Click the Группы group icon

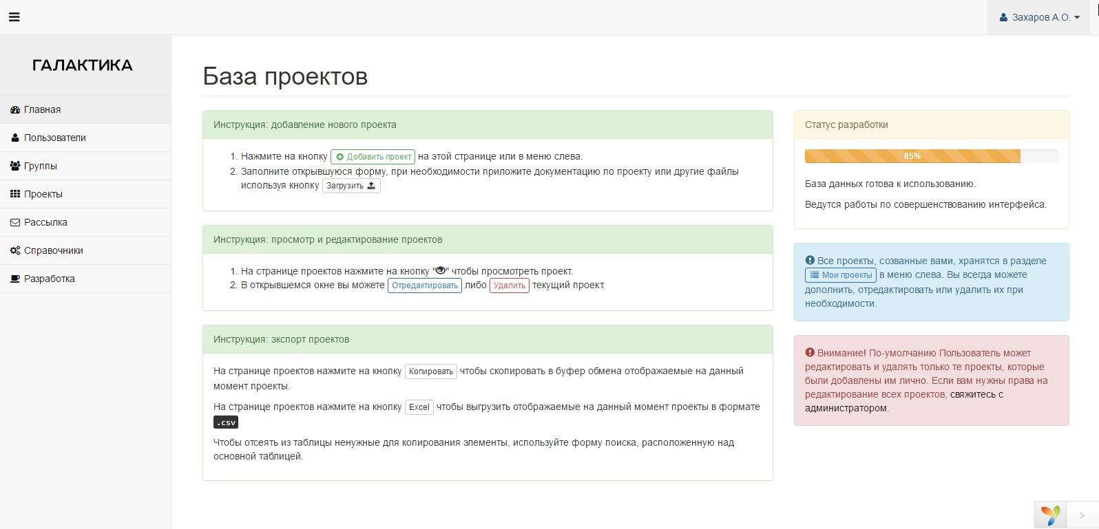(x=15, y=166)
